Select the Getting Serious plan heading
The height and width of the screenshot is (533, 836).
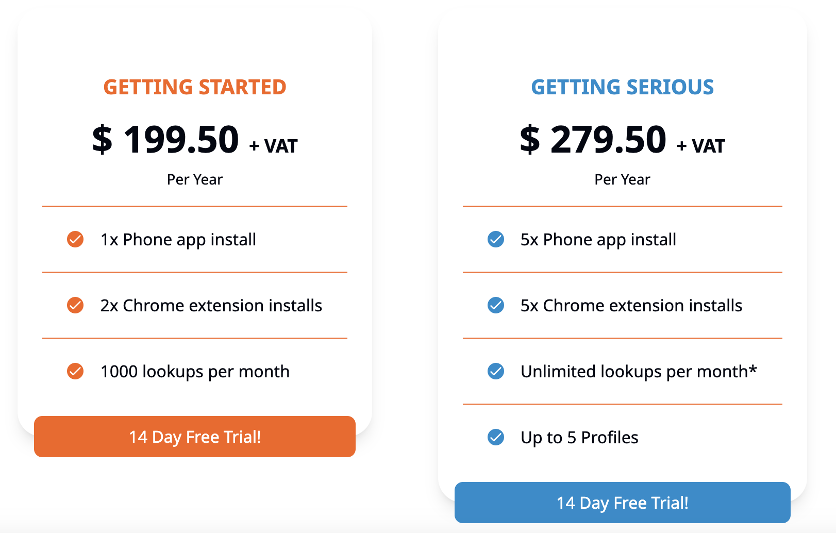pyautogui.click(x=623, y=87)
